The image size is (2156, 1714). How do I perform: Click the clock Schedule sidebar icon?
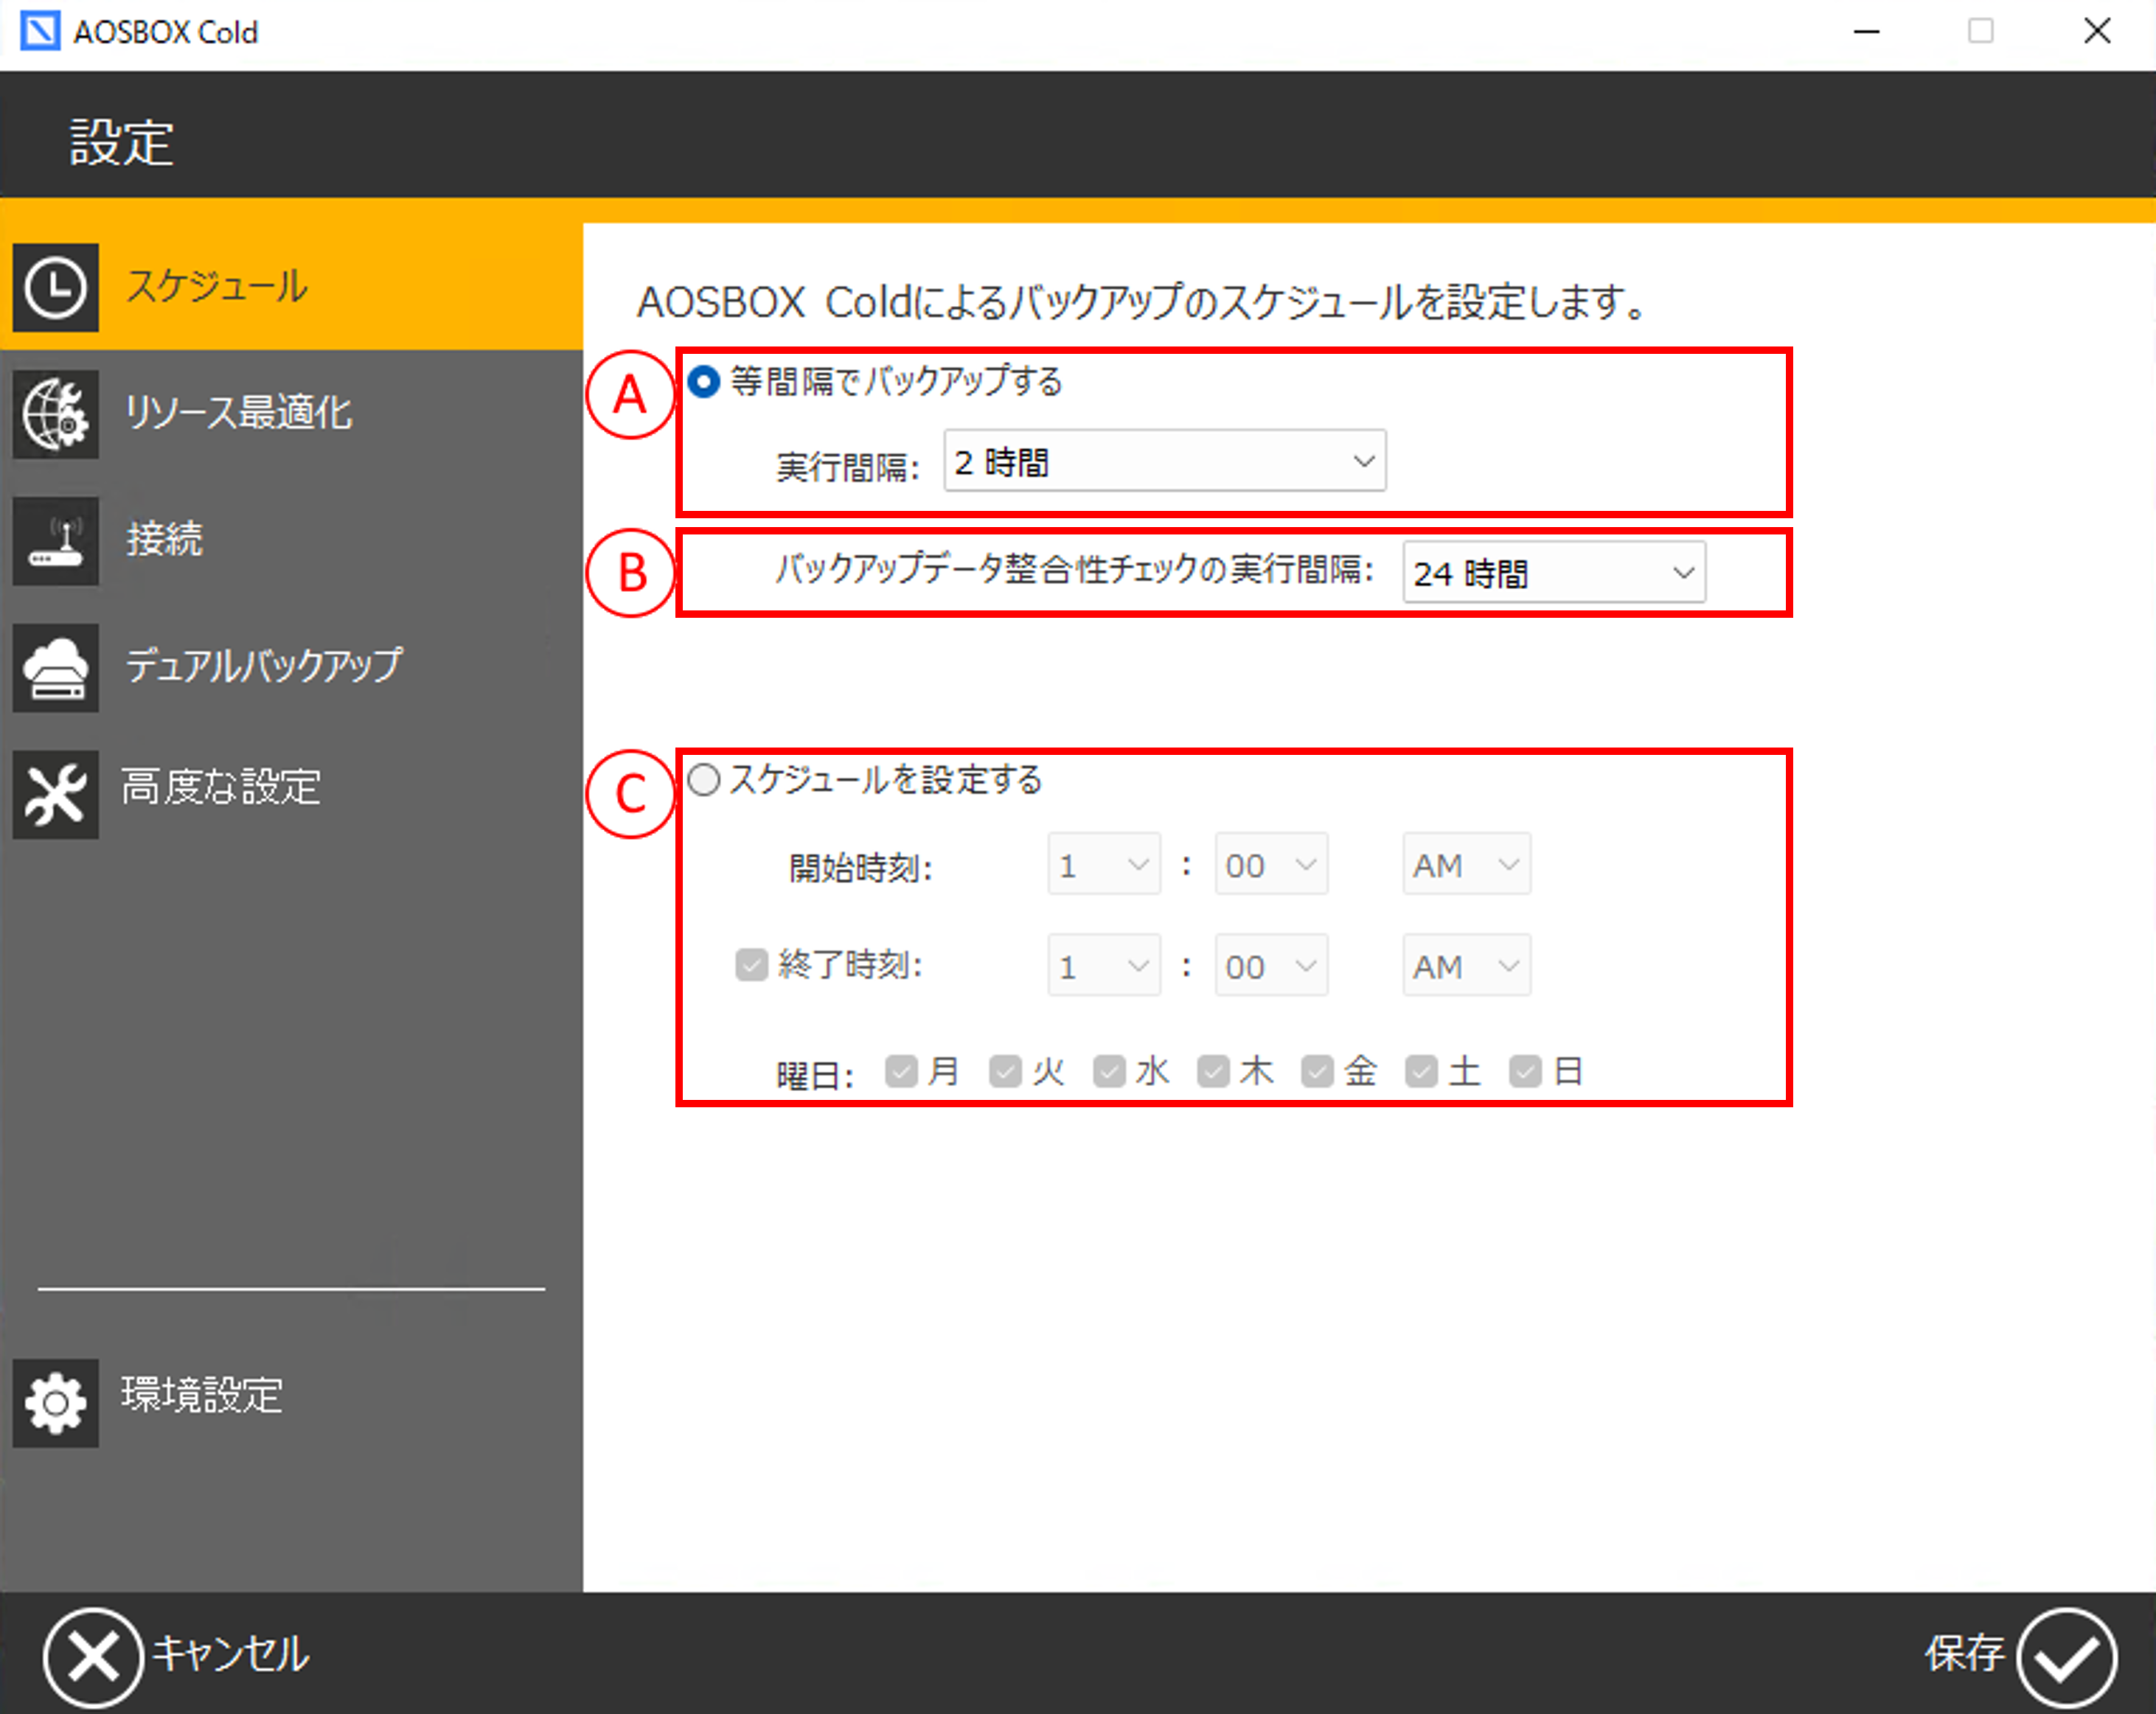tap(55, 288)
